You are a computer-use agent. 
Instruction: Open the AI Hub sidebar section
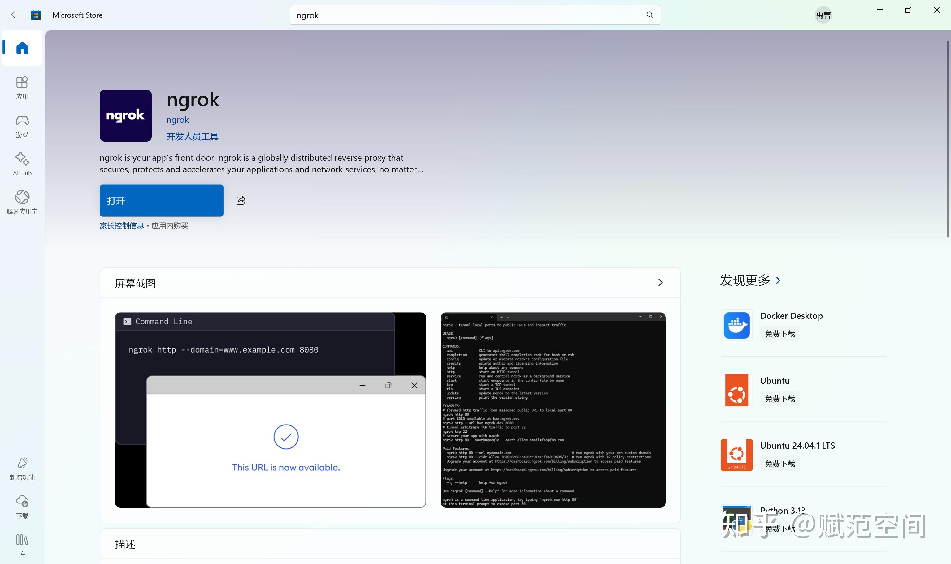pos(22,163)
